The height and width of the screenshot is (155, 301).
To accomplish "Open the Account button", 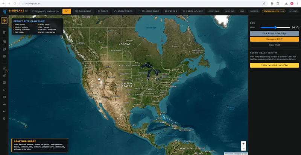I will 293,11.
